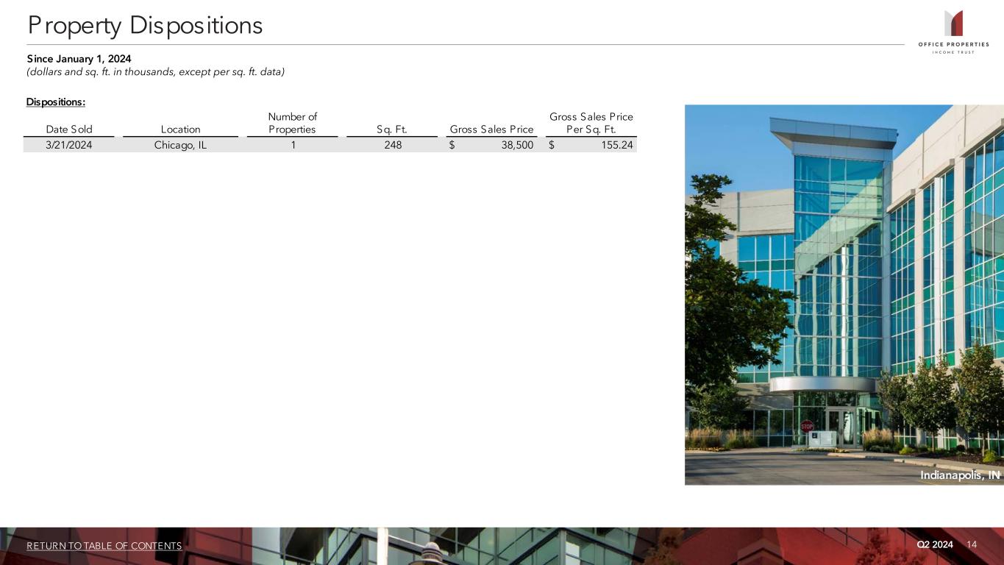Select the Property Dispositions title

(x=145, y=25)
